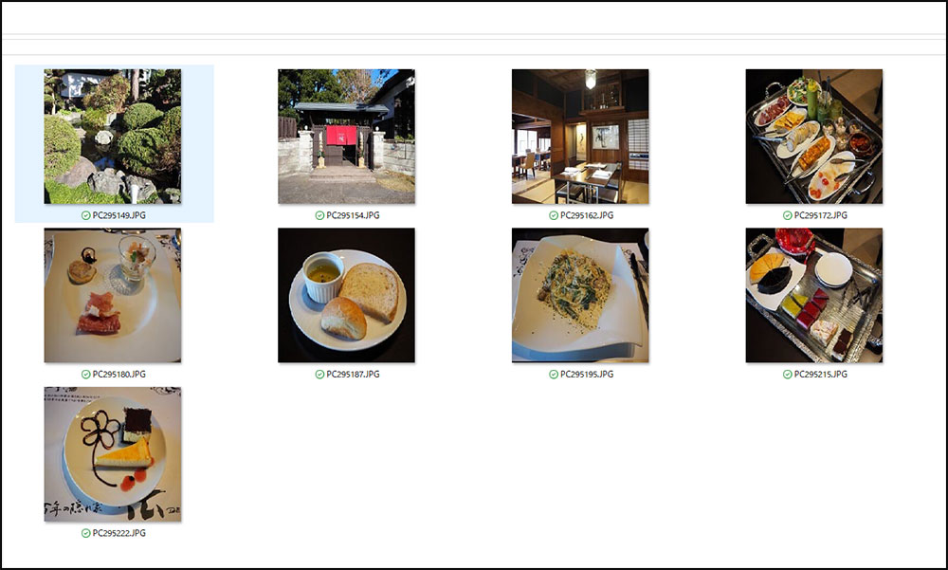Click the PC295222.JPG filename label

tap(119, 534)
